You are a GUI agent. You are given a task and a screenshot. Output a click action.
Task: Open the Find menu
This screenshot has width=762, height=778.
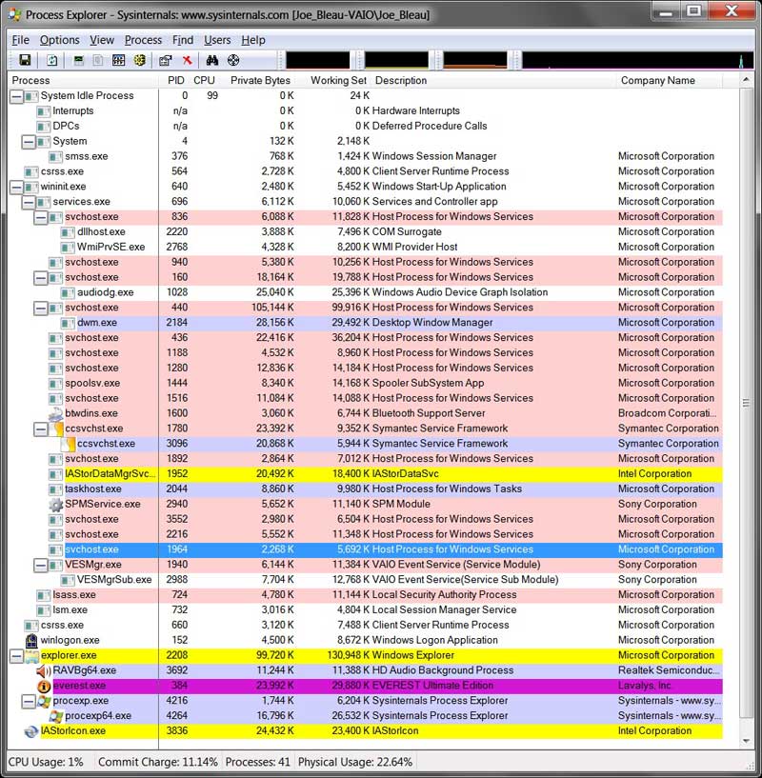click(183, 40)
